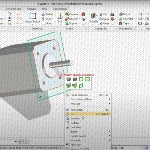Click the Probe Selection icon in context menu
Viewport: 150px width, 150px height.
tap(67, 95)
